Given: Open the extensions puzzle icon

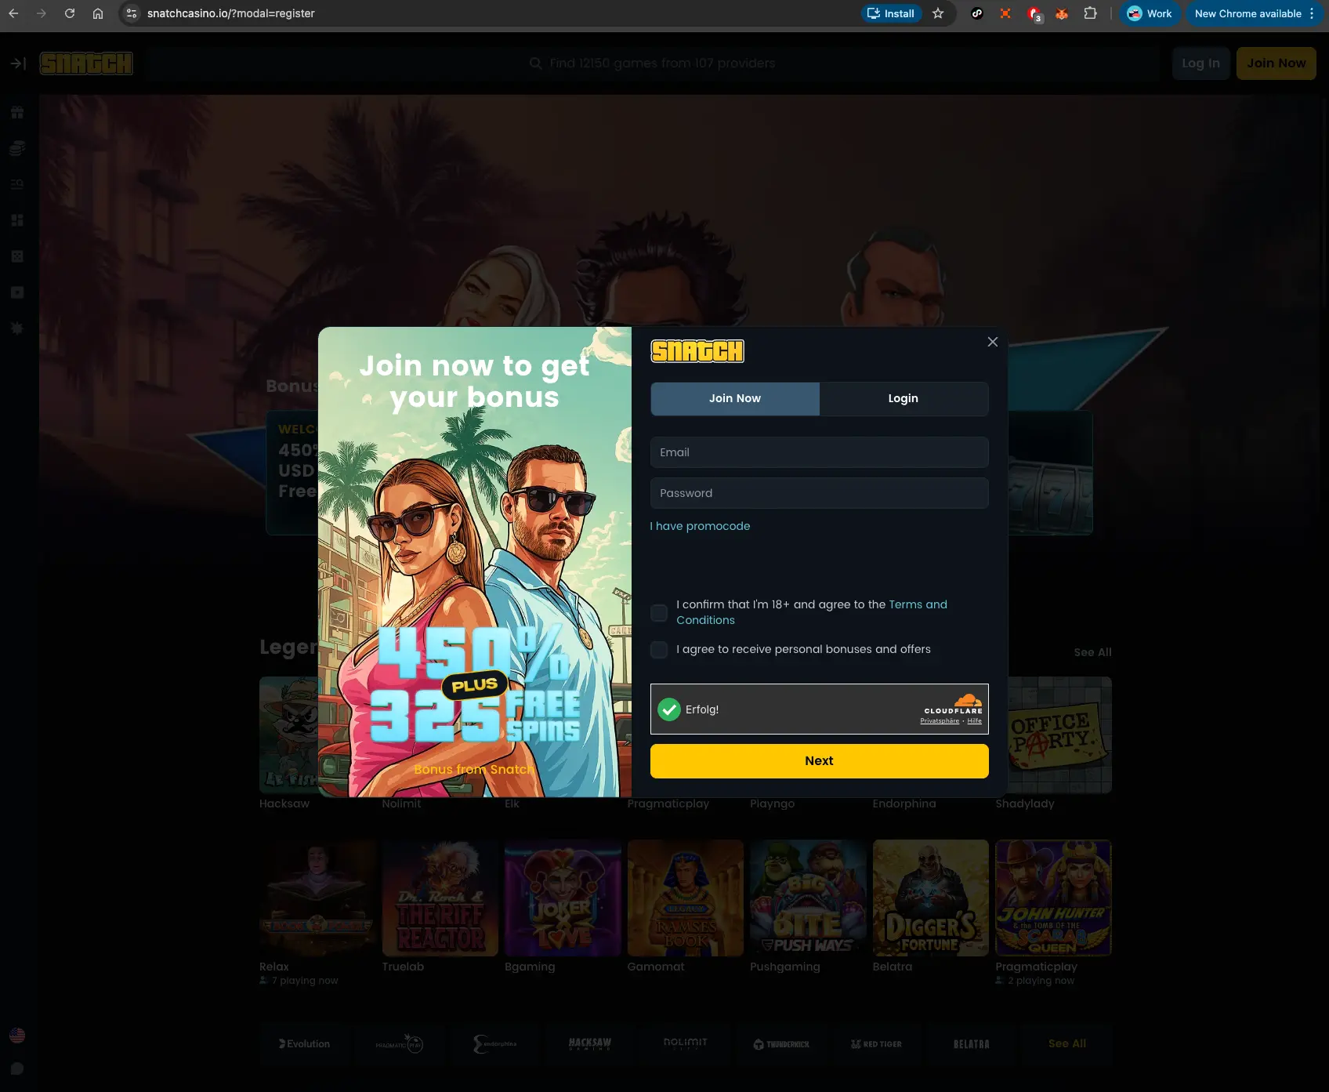Looking at the screenshot, I should (x=1090, y=13).
